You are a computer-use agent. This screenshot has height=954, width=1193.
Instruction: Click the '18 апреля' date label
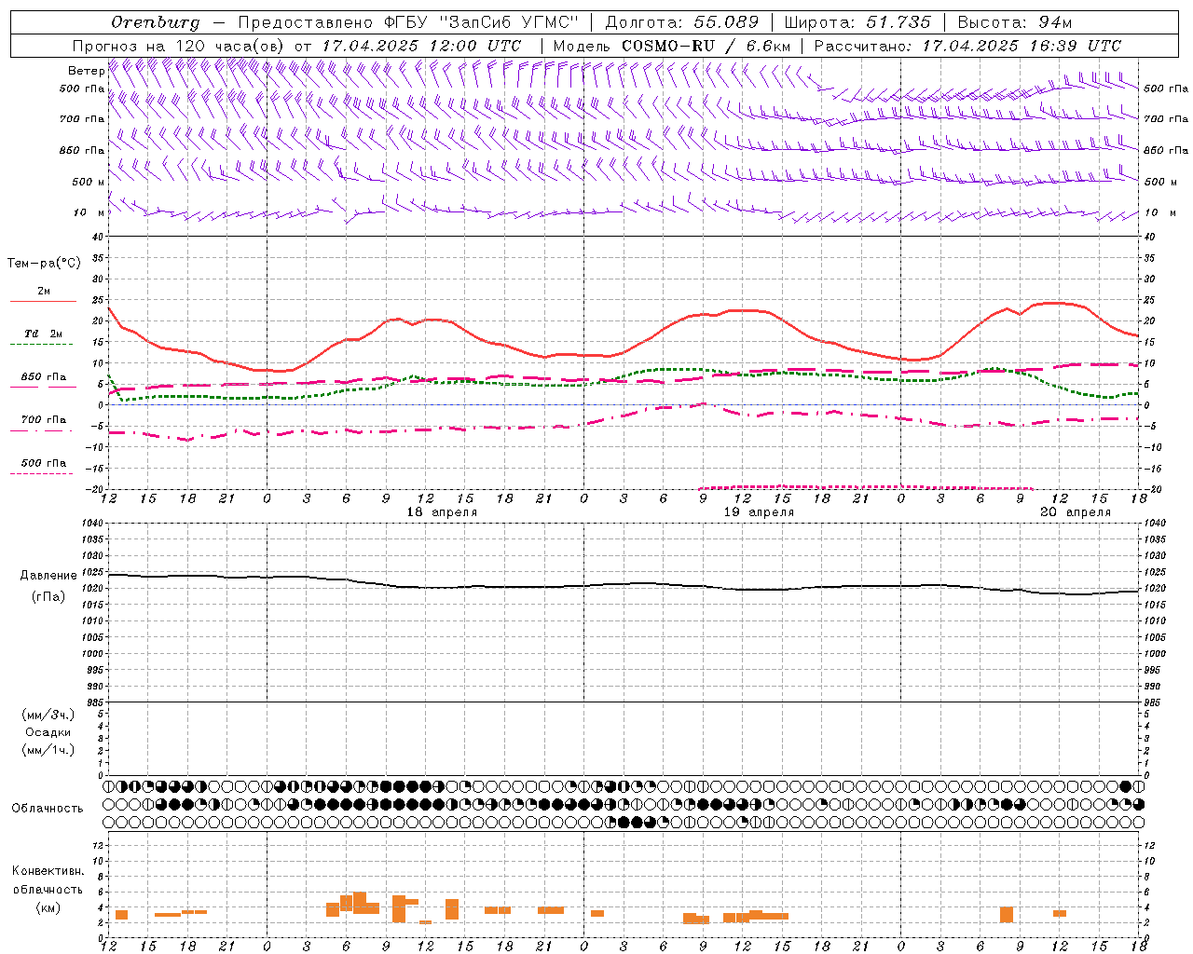click(x=442, y=512)
